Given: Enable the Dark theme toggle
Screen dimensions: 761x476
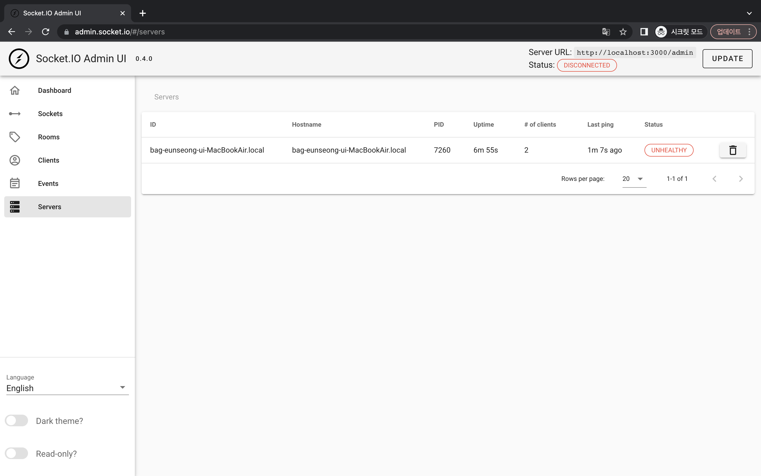Looking at the screenshot, I should click(x=16, y=420).
